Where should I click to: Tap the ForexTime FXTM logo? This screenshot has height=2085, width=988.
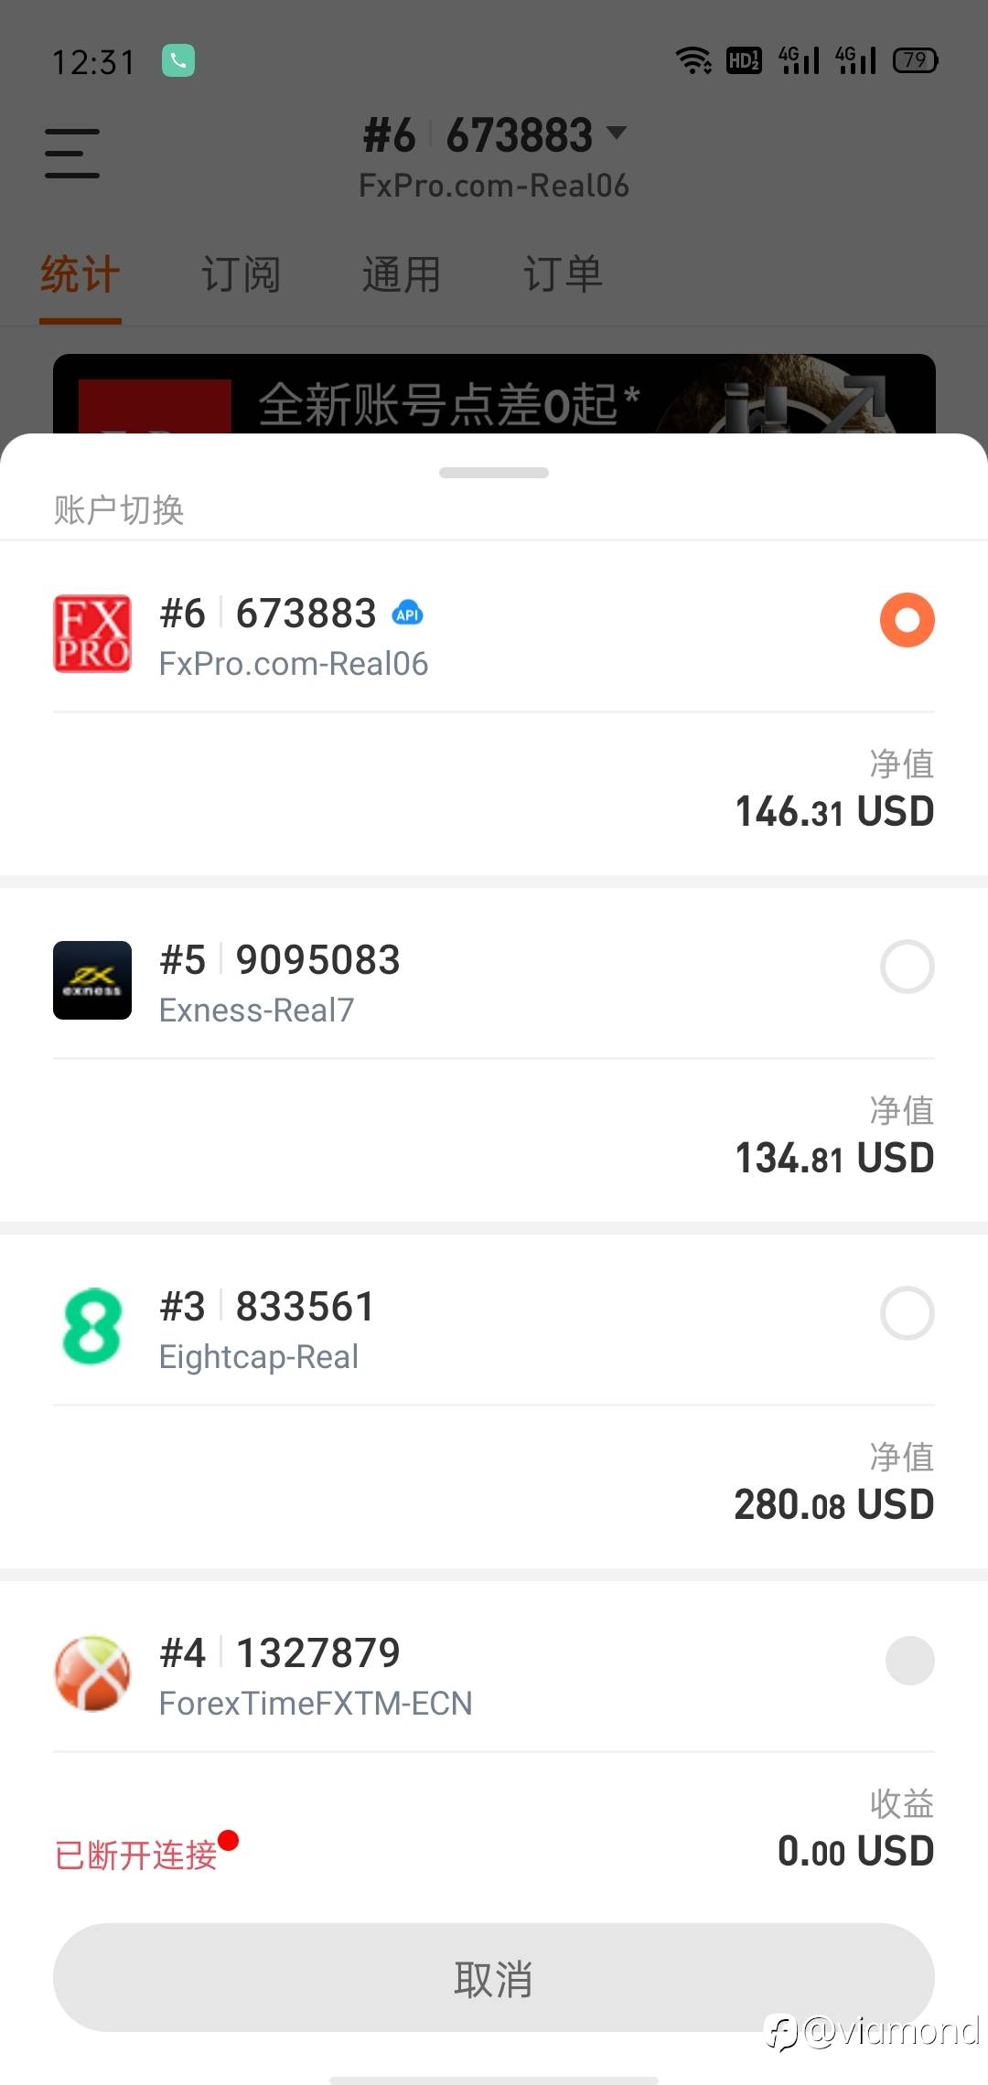coord(92,1673)
